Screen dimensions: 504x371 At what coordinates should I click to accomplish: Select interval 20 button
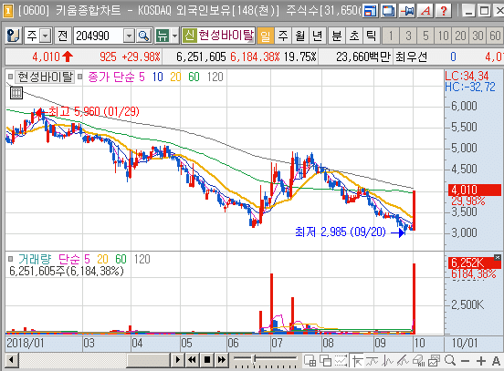(460, 36)
